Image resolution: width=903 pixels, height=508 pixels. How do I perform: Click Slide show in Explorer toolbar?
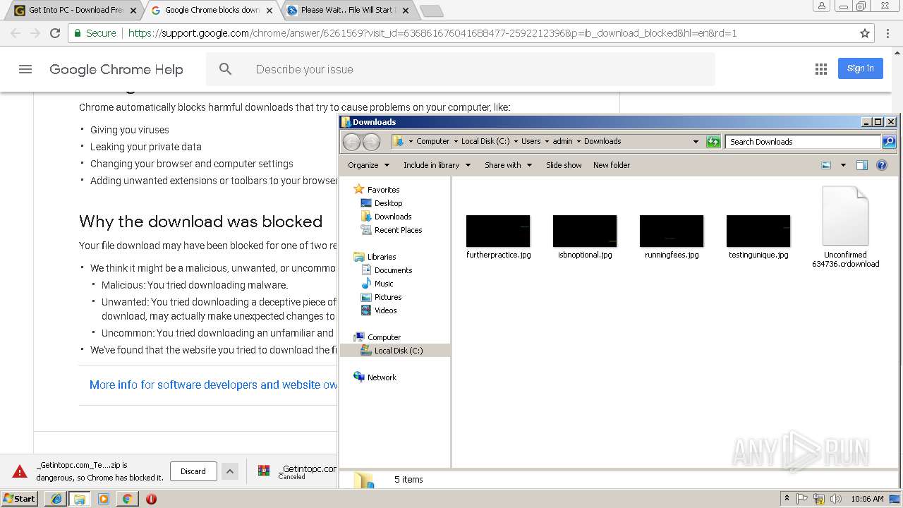[x=564, y=165]
